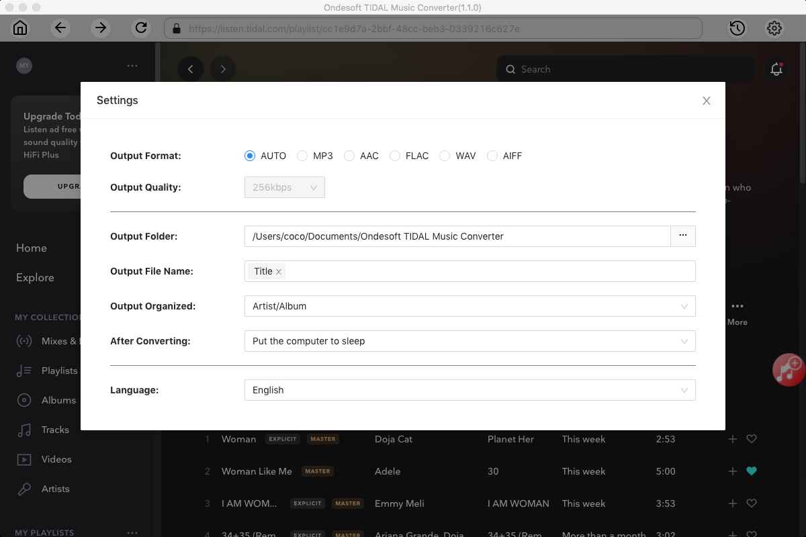Close the Settings dialog
Image resolution: width=806 pixels, height=537 pixels.
706,101
